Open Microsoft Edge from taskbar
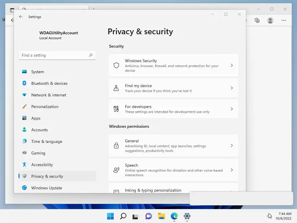Viewport: 297px width, 223px height. tap(174, 216)
